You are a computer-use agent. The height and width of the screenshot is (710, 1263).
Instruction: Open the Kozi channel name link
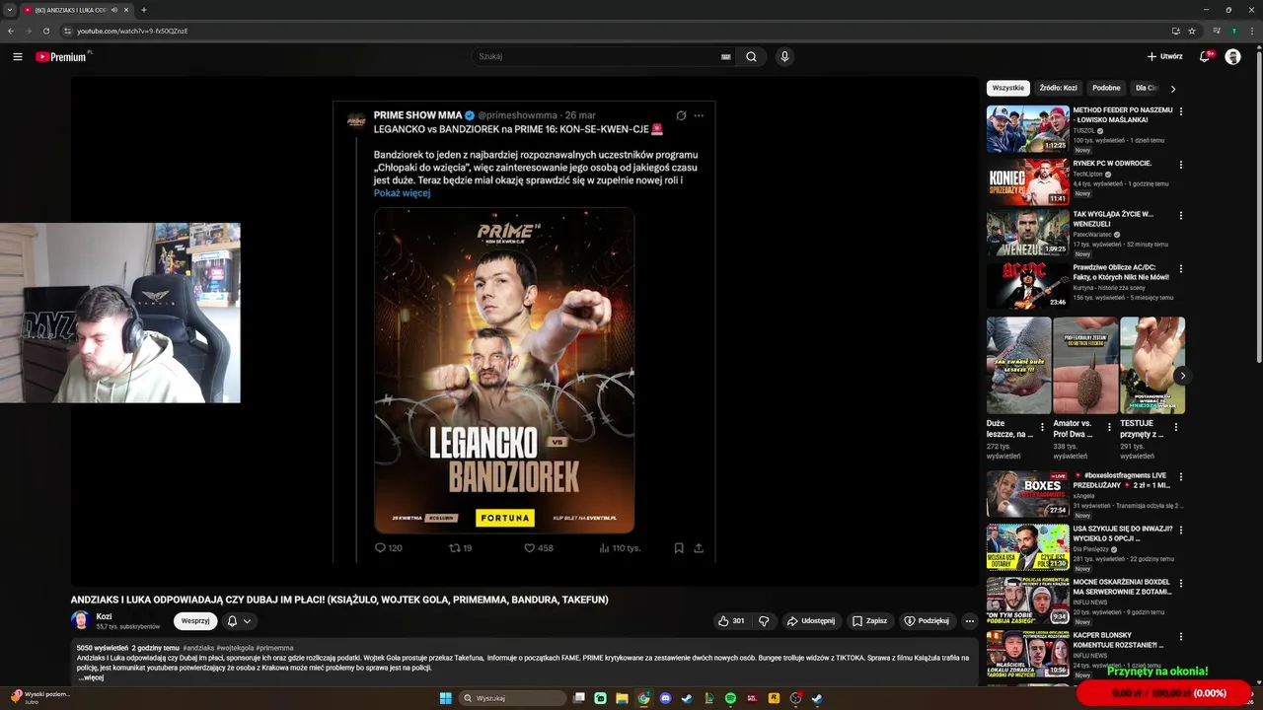click(x=104, y=616)
